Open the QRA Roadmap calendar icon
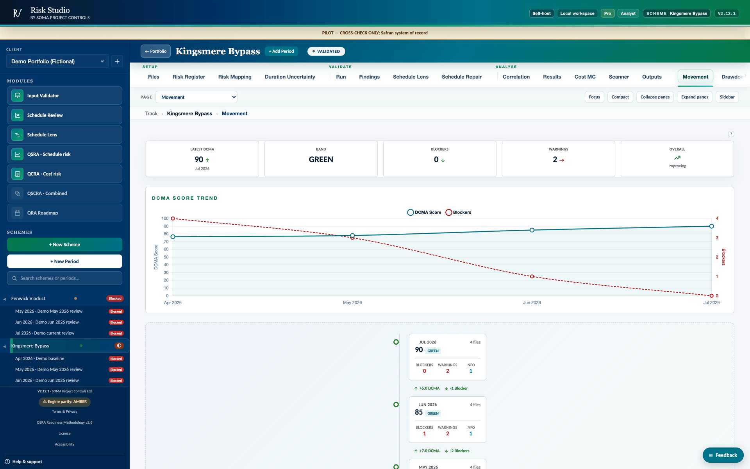This screenshot has height=469, width=750. 18,213
